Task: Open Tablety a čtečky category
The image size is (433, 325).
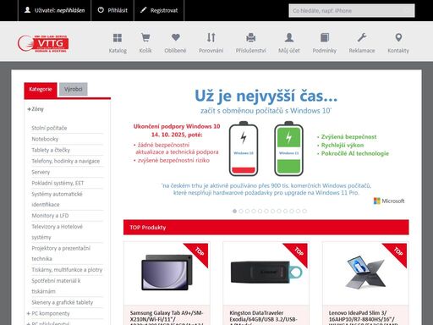Action: 51,150
